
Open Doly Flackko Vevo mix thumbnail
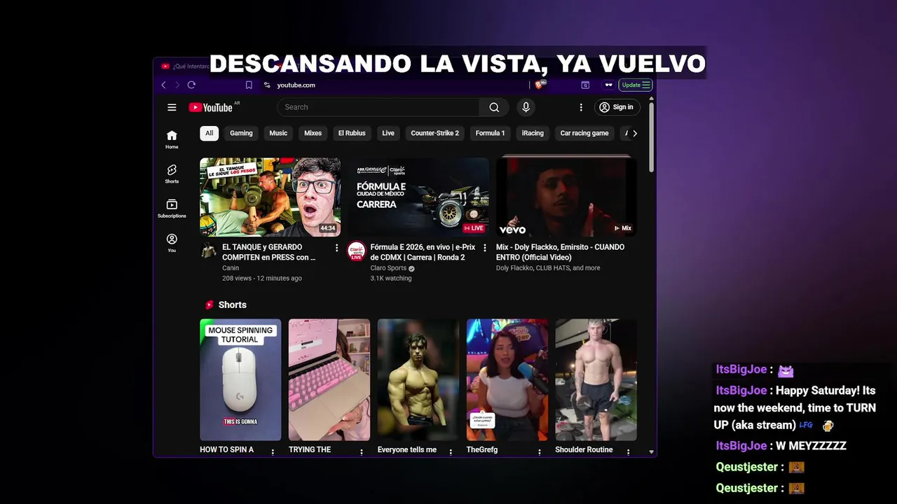click(566, 197)
